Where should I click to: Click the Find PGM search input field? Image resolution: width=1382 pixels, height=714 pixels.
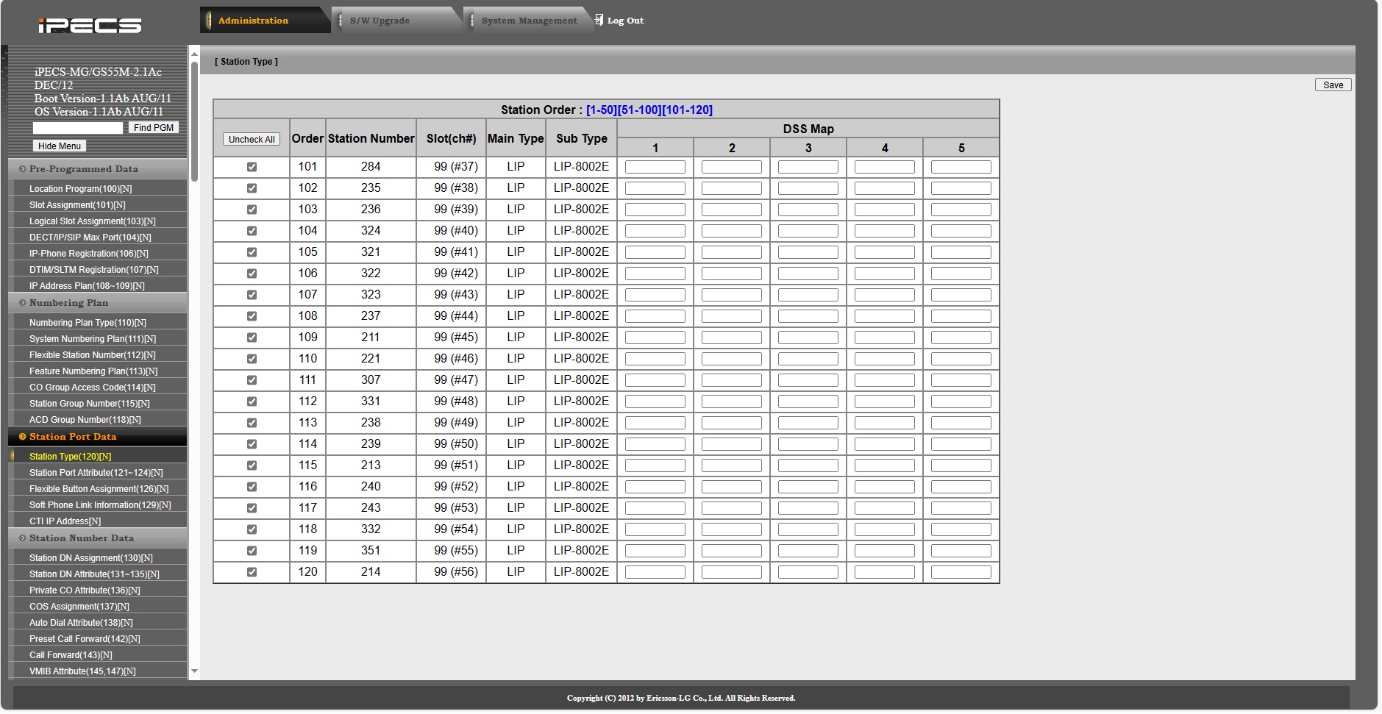click(x=78, y=128)
